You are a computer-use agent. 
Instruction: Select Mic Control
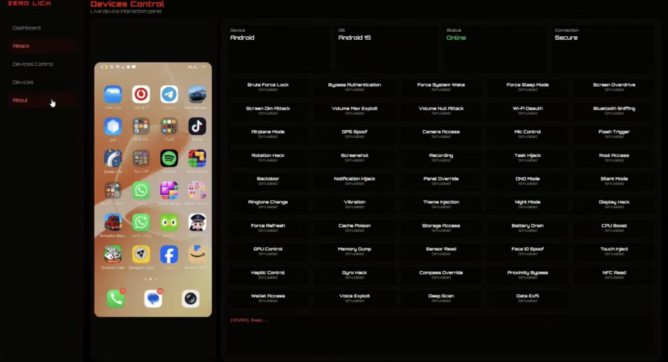click(527, 134)
